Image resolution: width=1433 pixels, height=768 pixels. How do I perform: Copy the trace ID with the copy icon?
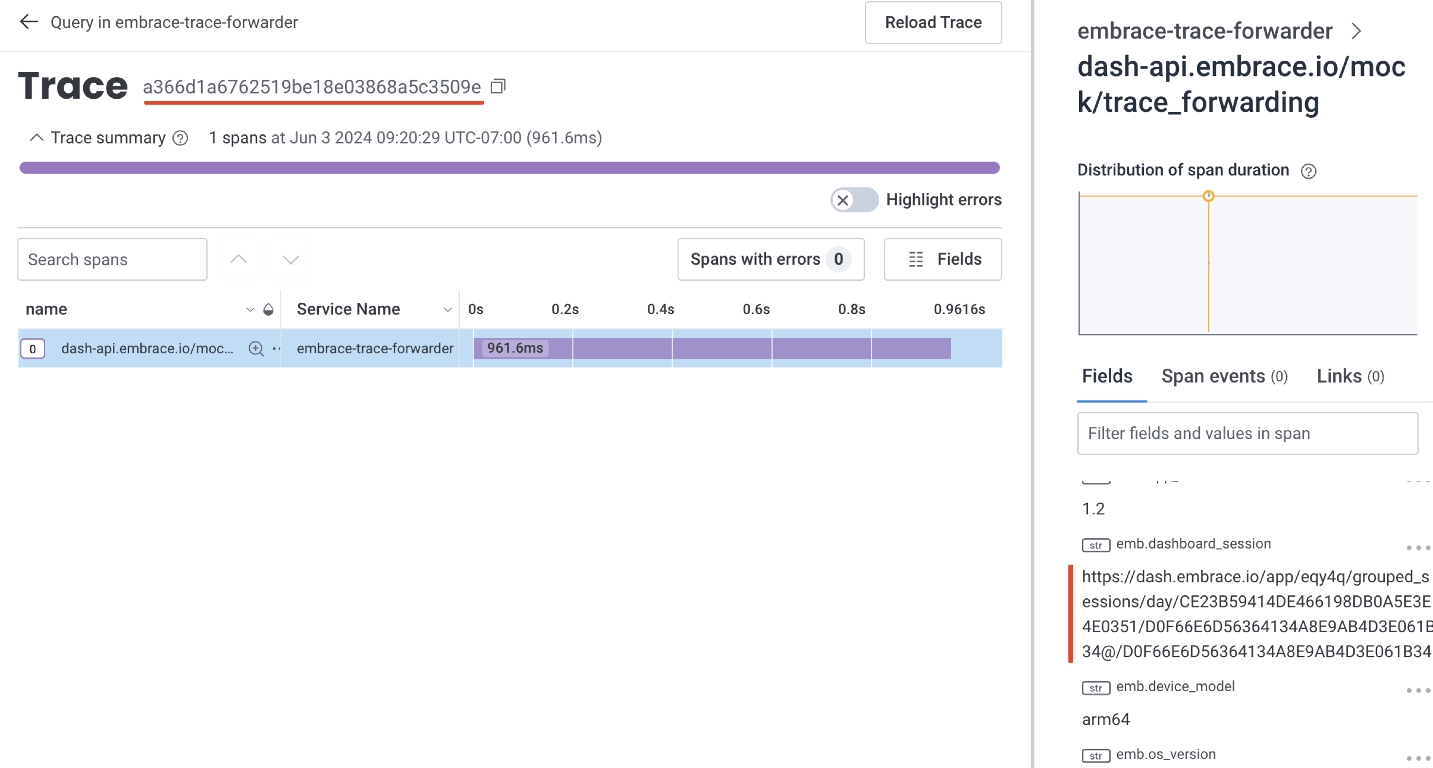[498, 86]
